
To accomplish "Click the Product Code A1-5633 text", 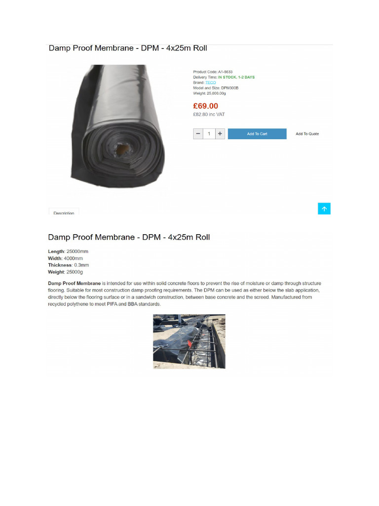I will (213, 72).
